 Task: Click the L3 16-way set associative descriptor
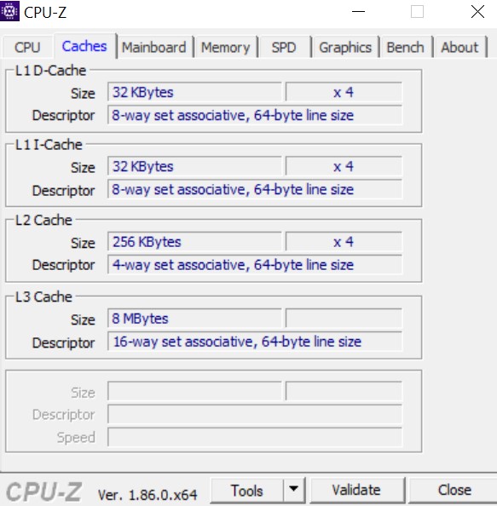click(255, 342)
